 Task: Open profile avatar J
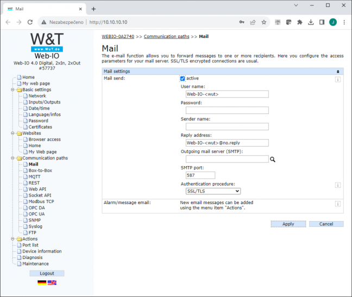333,22
